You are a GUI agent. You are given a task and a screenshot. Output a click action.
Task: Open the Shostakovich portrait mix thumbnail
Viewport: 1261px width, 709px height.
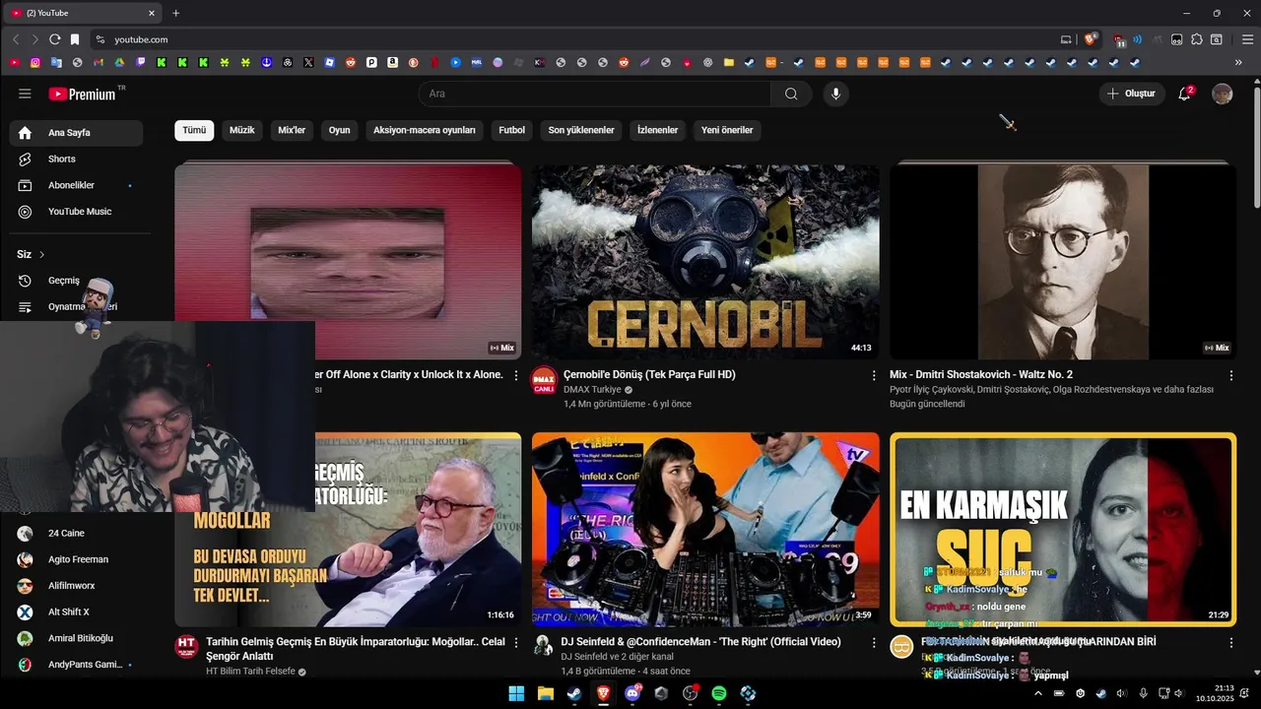tap(1063, 261)
